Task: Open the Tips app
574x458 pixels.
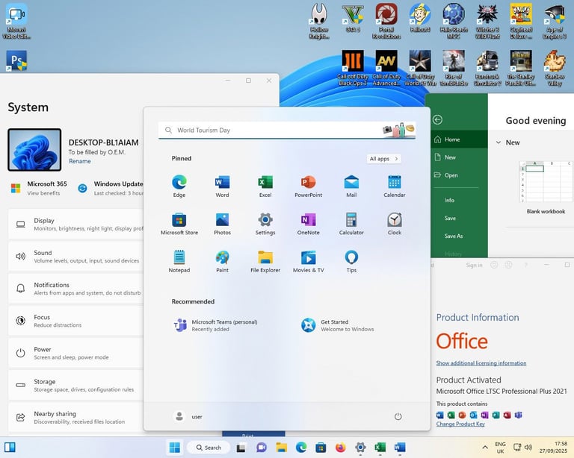Action: point(351,262)
